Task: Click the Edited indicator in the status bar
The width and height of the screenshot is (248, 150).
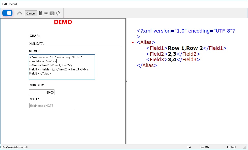Action: click(x=231, y=147)
